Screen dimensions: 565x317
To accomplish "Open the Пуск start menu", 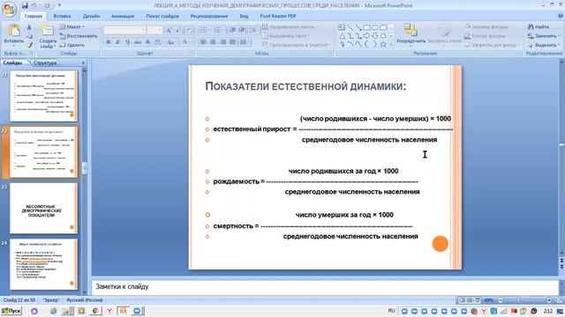I will (11, 311).
